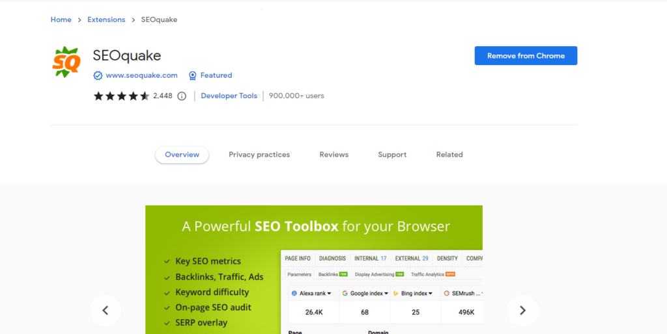Click the SEOquake breadcrumb text

159,19
